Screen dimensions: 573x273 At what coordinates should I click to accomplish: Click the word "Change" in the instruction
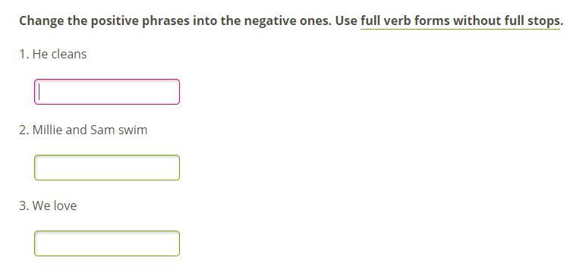[41, 21]
